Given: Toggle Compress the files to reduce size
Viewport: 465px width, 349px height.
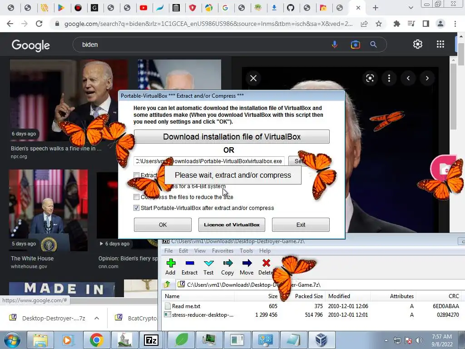Looking at the screenshot, I should click(136, 197).
